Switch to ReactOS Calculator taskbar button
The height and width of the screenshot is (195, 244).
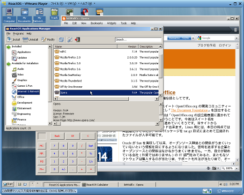pyautogui.click(x=100, y=185)
